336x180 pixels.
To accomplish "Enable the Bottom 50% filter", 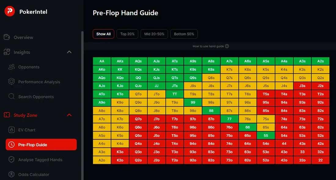I will point(184,34).
